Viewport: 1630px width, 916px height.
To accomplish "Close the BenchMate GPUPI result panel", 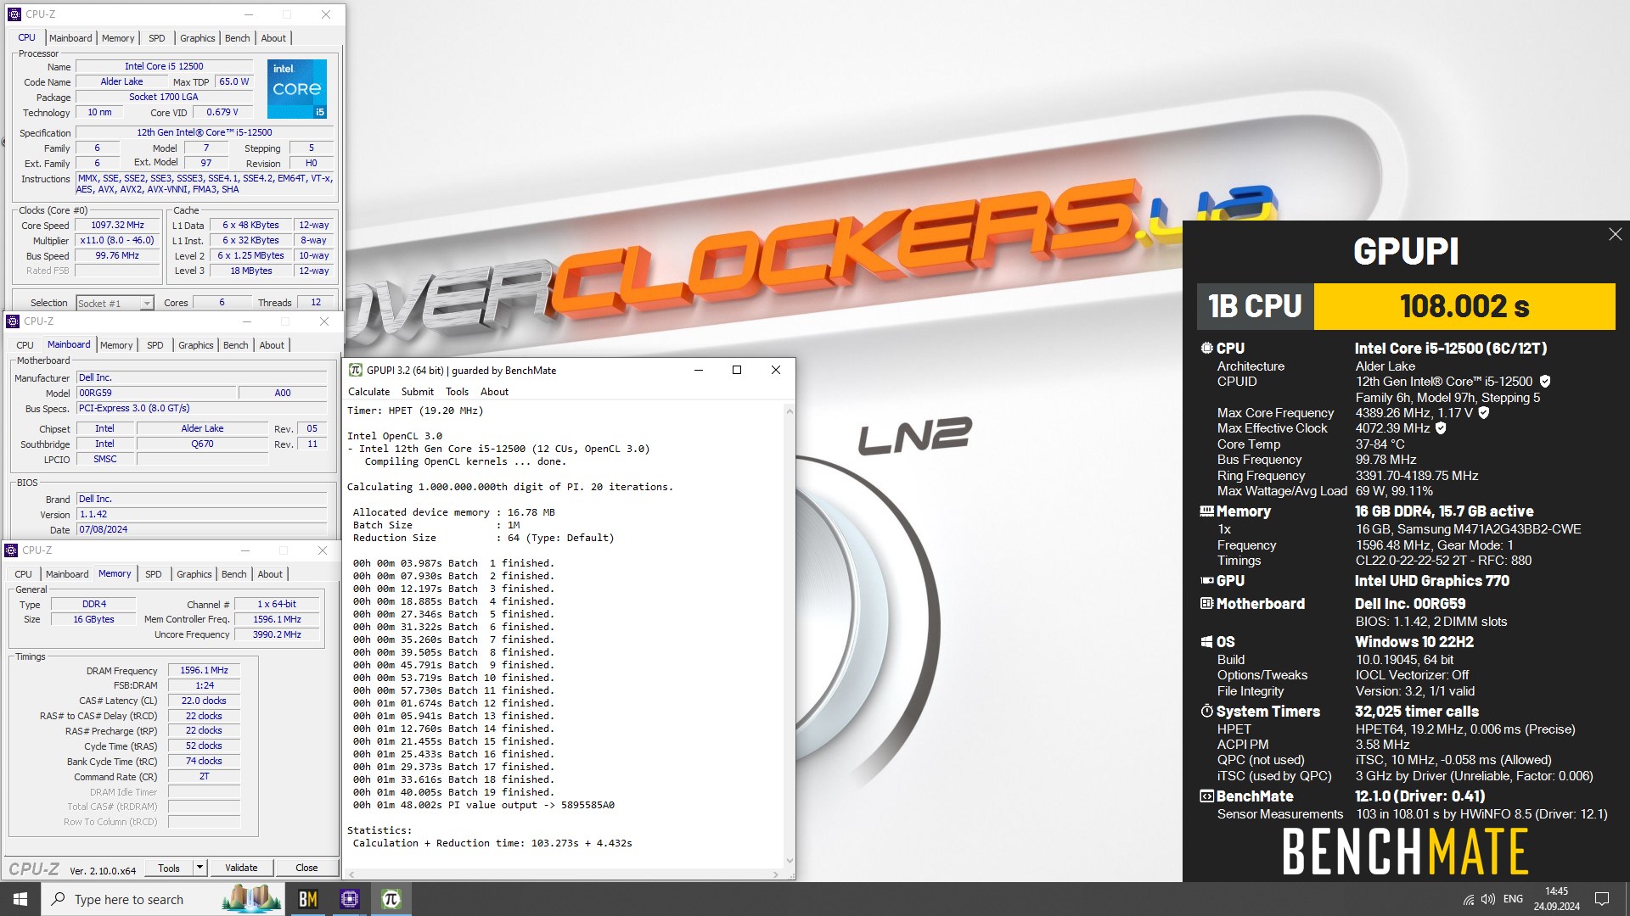I will (x=1615, y=234).
